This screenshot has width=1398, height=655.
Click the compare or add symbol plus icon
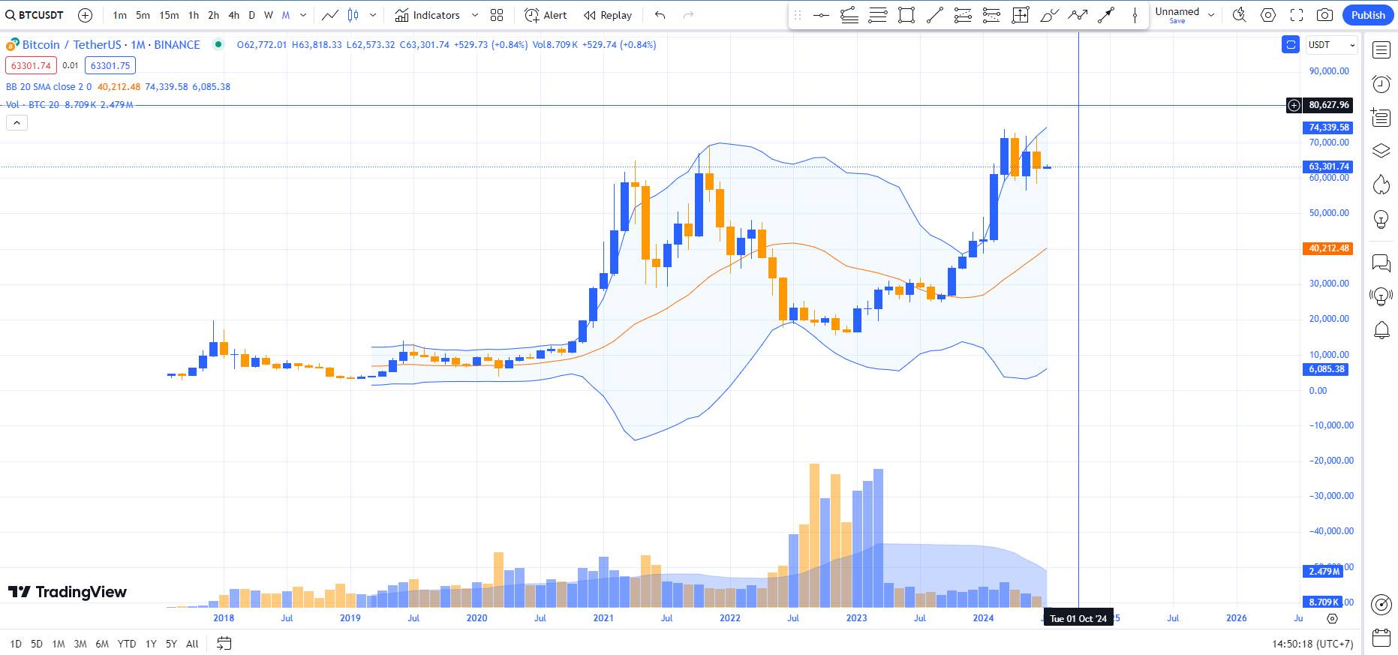point(86,15)
